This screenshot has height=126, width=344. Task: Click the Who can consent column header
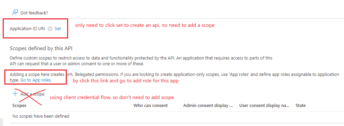coord(151,106)
